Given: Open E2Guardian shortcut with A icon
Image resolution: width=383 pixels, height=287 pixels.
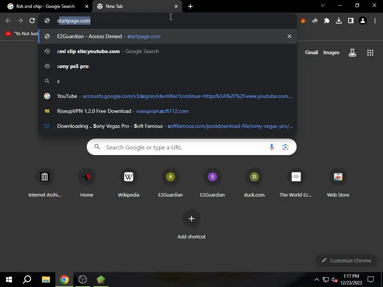Looking at the screenshot, I should pyautogui.click(x=171, y=183).
